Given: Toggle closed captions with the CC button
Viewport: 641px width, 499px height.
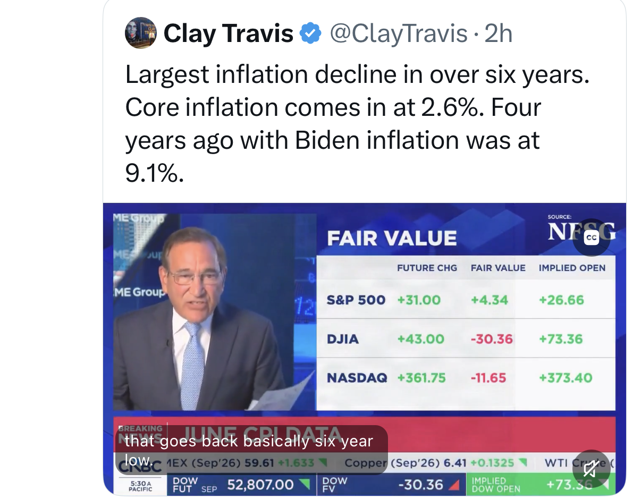Looking at the screenshot, I should 591,238.
